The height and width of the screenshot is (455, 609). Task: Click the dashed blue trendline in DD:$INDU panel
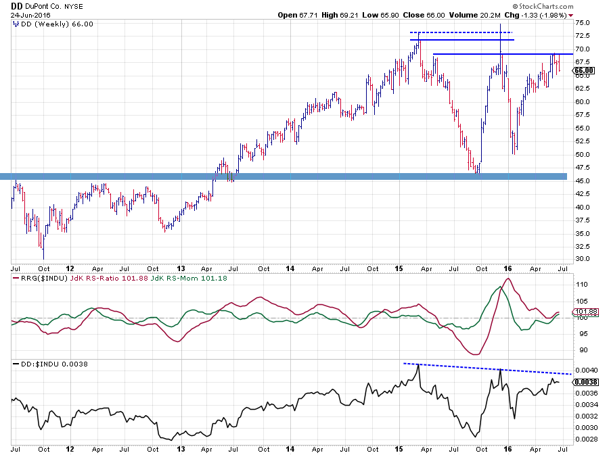click(x=487, y=368)
